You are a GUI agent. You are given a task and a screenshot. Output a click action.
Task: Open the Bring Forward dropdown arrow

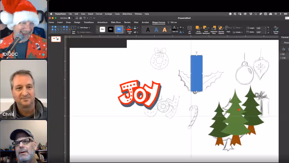click(201, 28)
